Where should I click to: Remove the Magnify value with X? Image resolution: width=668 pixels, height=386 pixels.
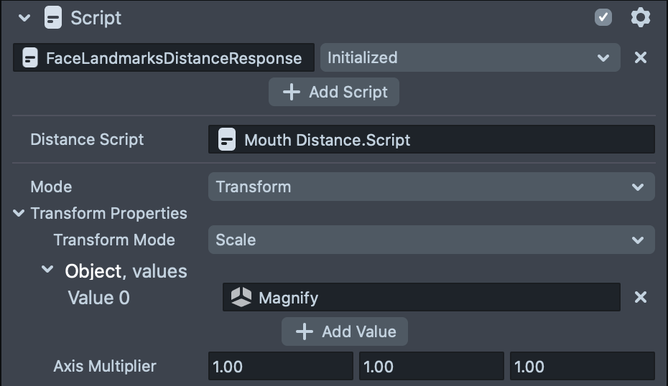coord(641,297)
